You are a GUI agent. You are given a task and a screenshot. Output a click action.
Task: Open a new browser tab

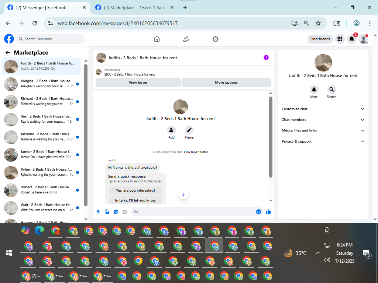click(185, 7)
